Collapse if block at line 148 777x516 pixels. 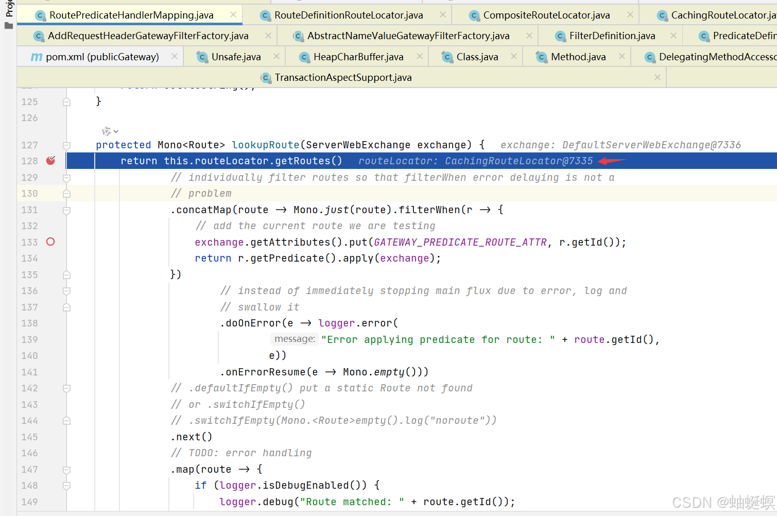click(66, 486)
